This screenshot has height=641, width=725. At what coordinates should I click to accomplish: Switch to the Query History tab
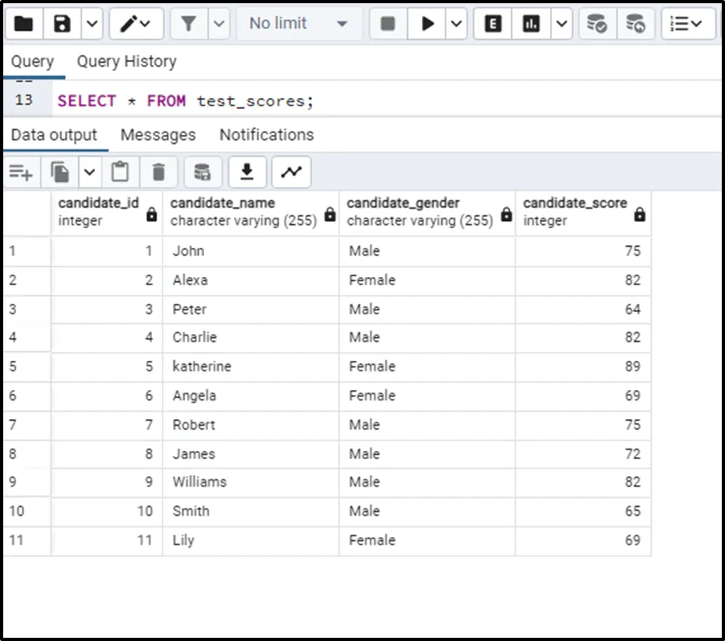click(x=126, y=62)
